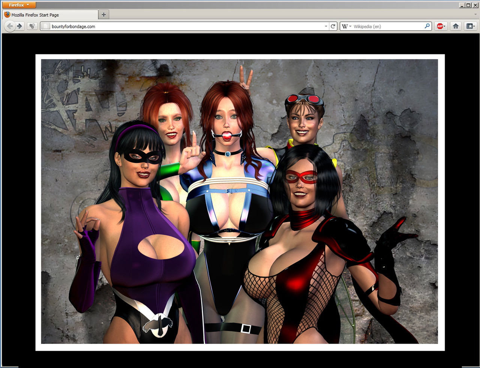Click the site identity page icon in address bar
Viewport: 480px width, 368px height.
point(46,26)
